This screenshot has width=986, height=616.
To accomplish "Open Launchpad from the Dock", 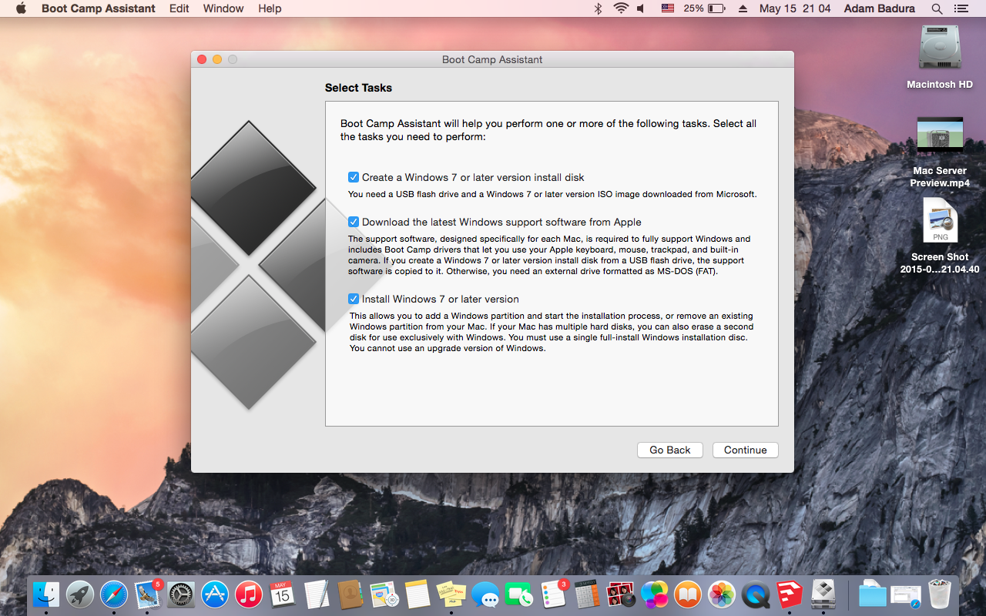I will tap(80, 594).
